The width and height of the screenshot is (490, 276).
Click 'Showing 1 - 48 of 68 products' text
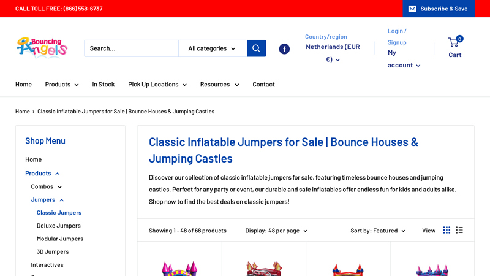point(187,231)
